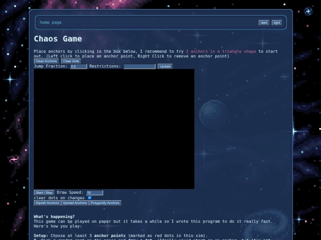Click the Spread Anchors button
Screen dimensions: 321x240
tap(75, 203)
